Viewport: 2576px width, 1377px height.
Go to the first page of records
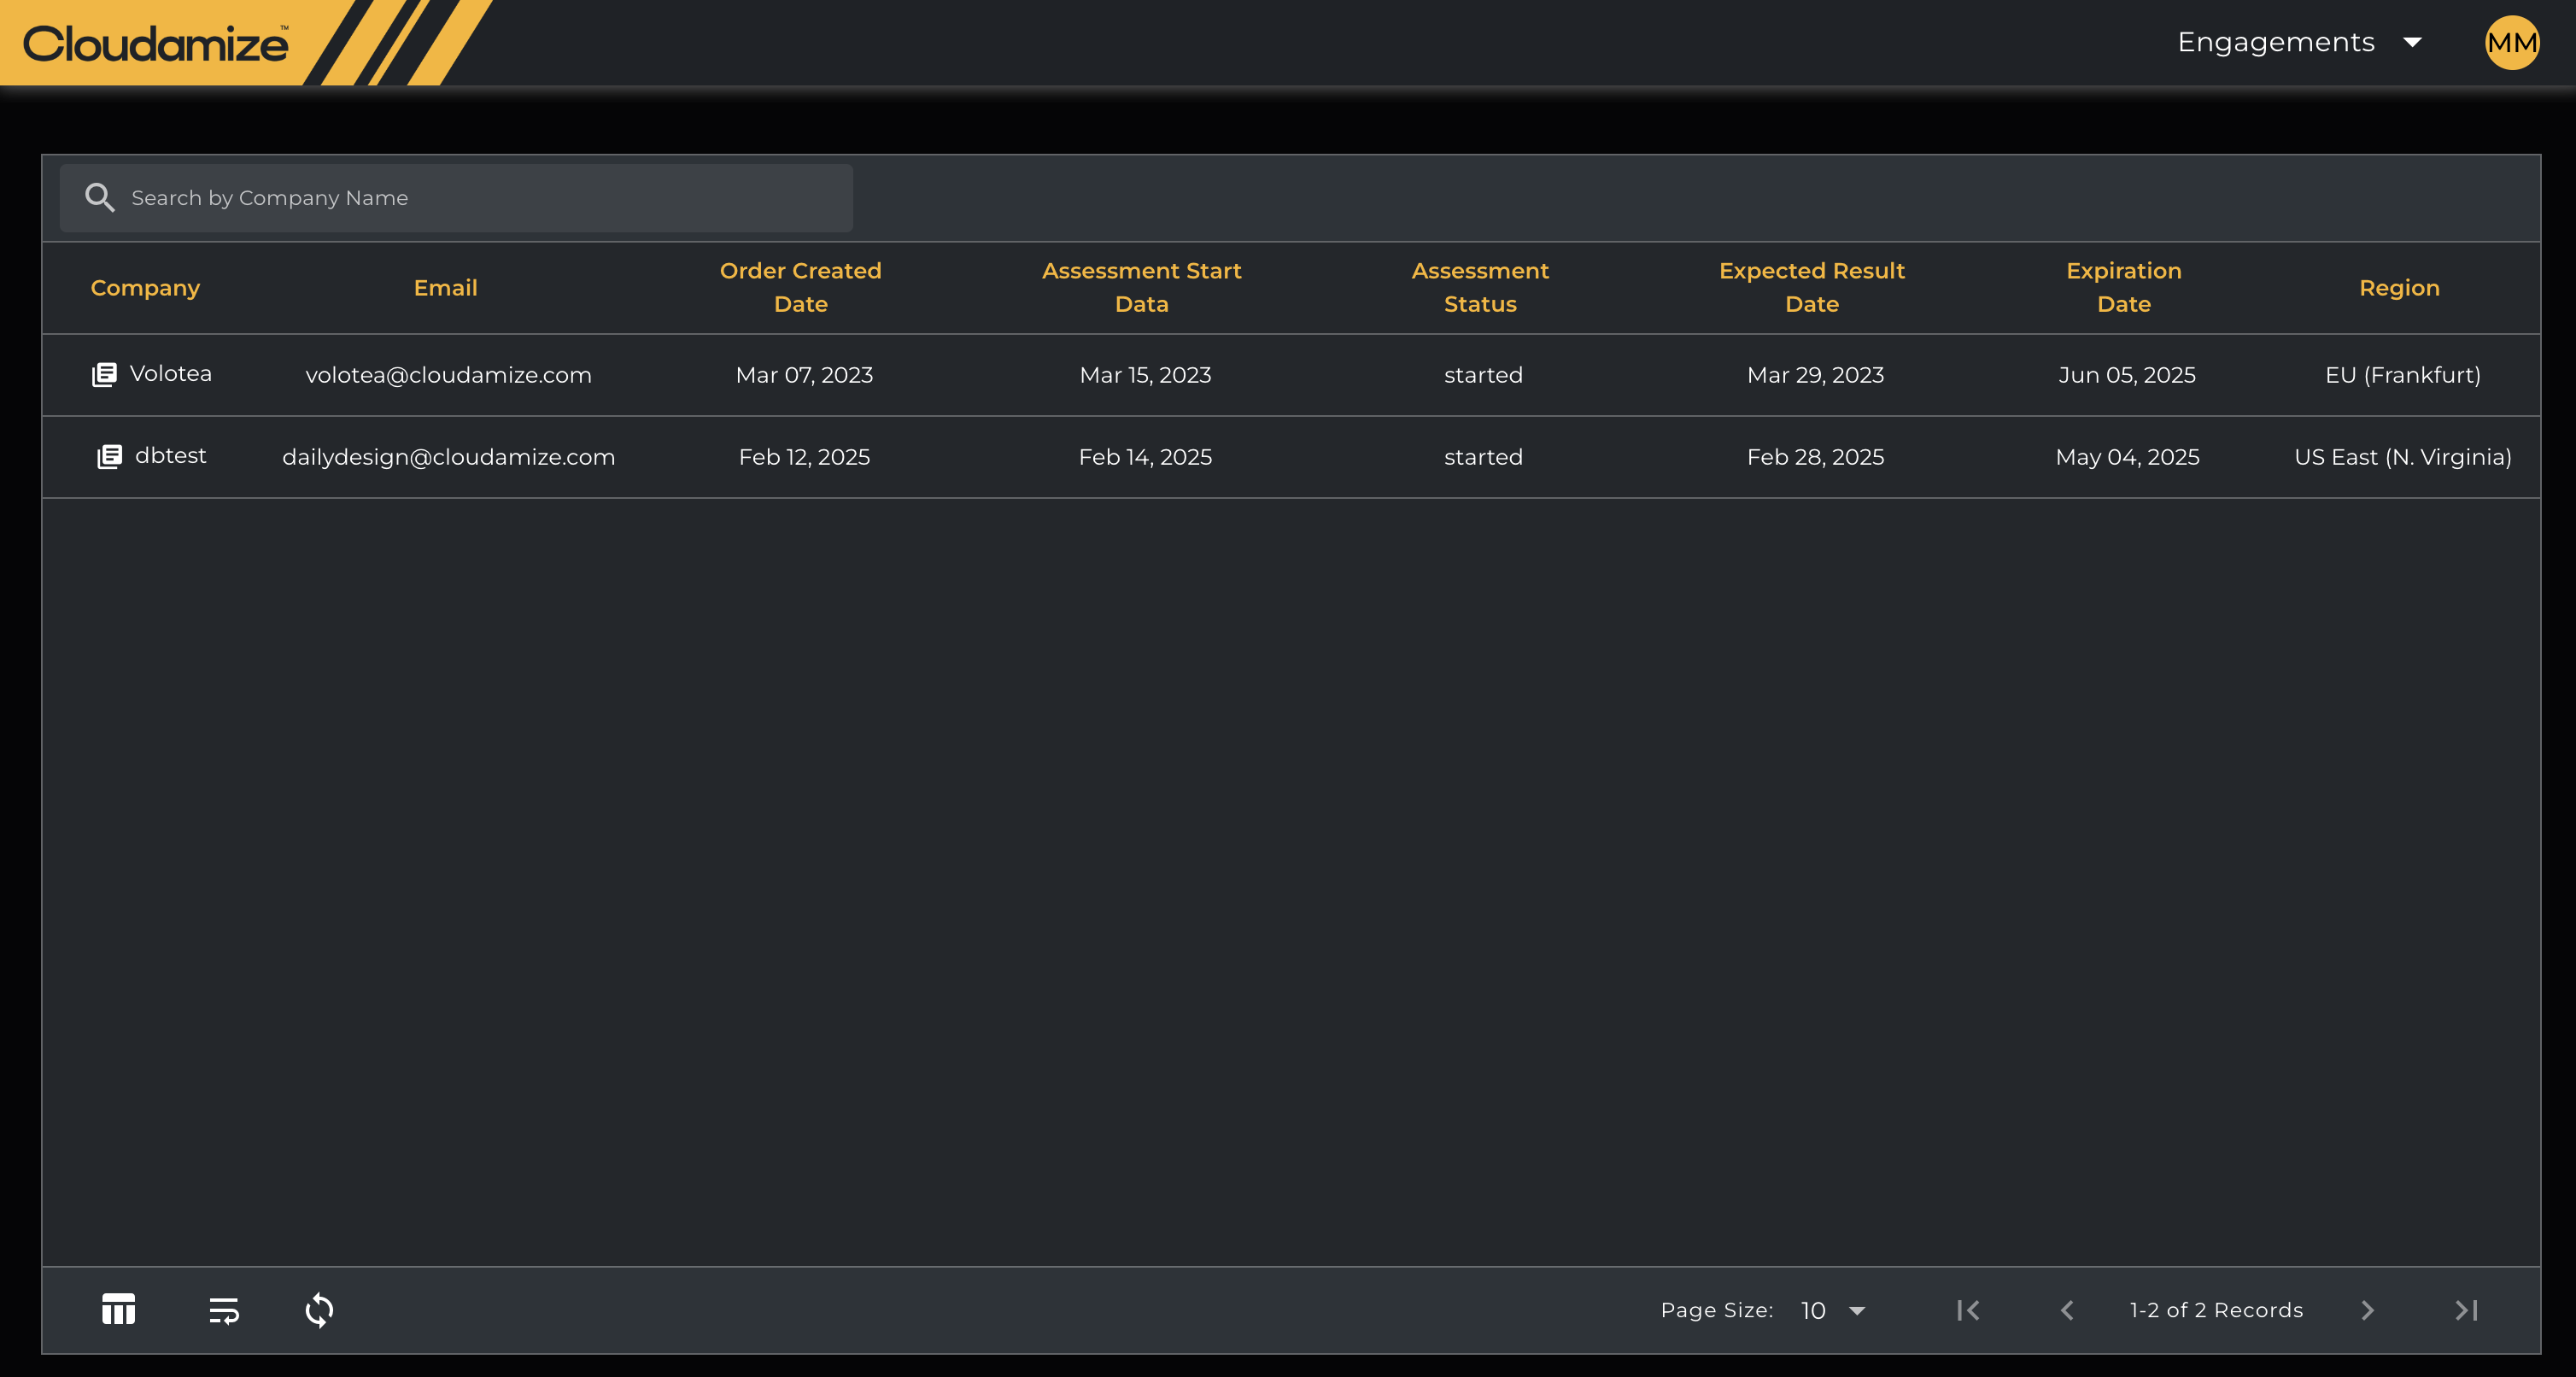pos(1968,1310)
